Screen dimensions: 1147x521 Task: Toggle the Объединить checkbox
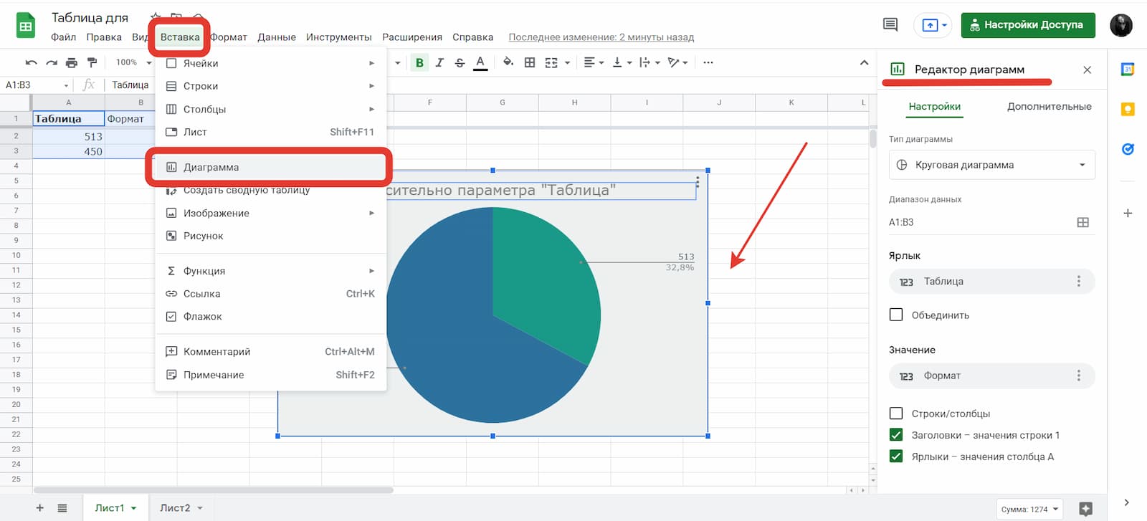point(896,315)
